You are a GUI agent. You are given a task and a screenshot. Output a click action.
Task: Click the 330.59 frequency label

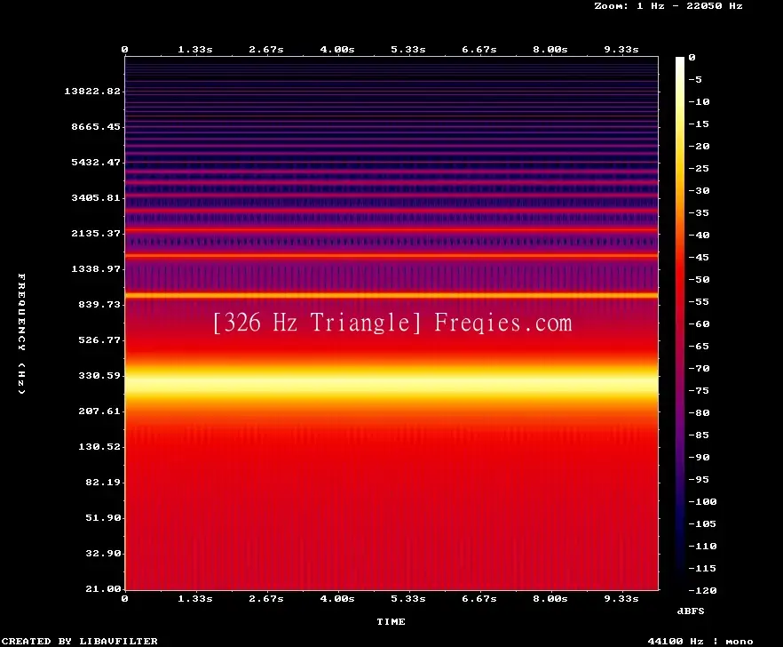pos(99,375)
